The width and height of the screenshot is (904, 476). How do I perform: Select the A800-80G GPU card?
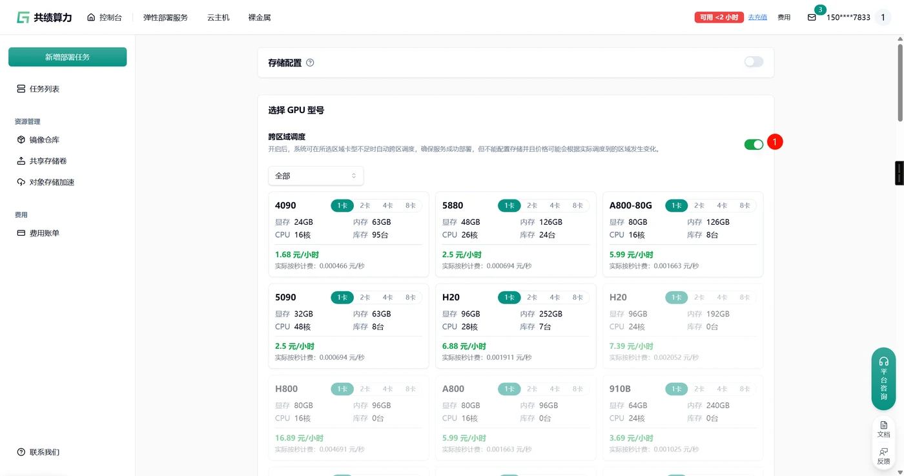pos(683,234)
